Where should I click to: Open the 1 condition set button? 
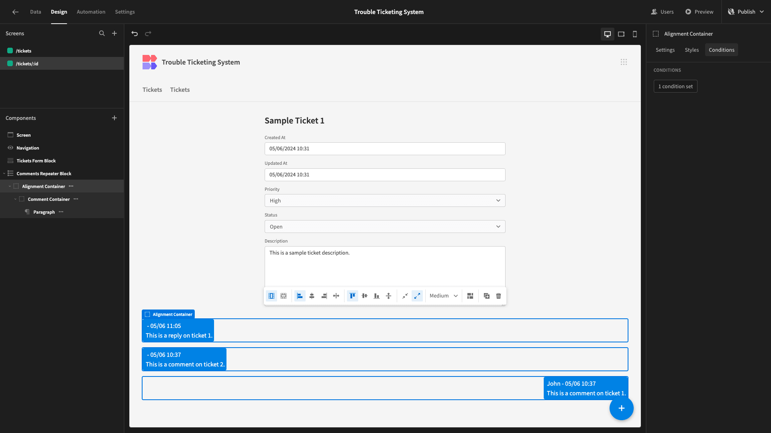675,86
